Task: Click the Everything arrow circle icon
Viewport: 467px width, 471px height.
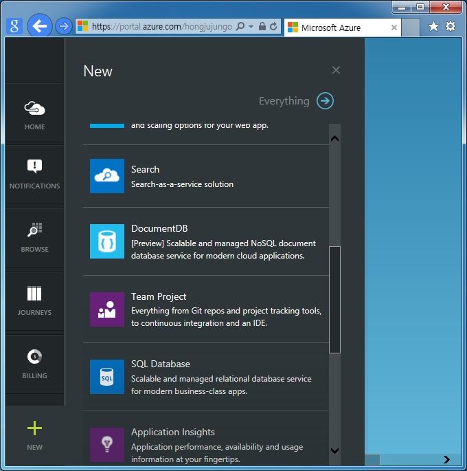Action: [325, 100]
